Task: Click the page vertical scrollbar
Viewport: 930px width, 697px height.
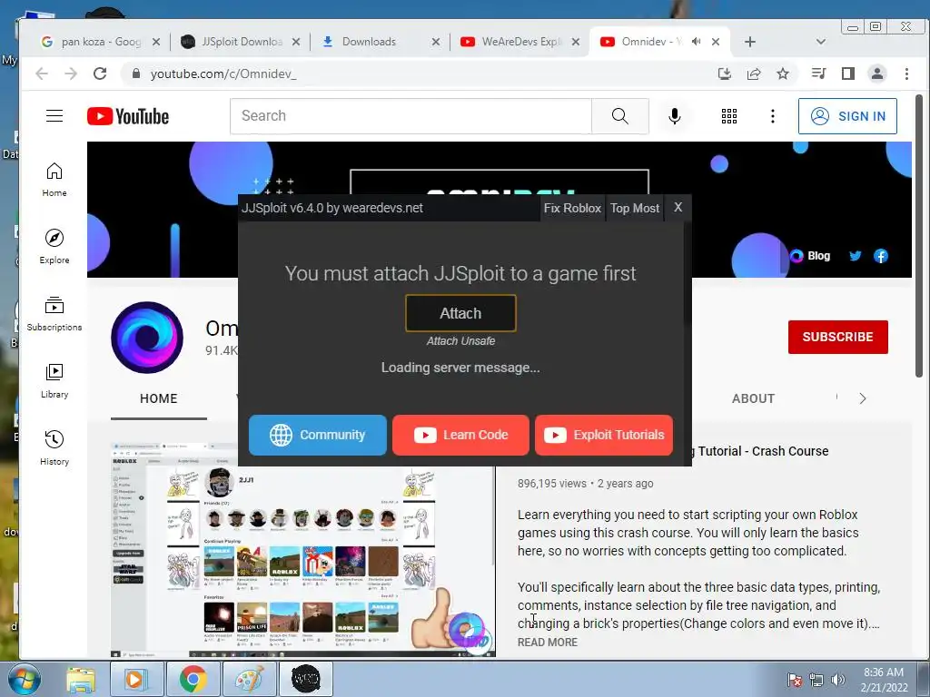Action: (x=919, y=237)
